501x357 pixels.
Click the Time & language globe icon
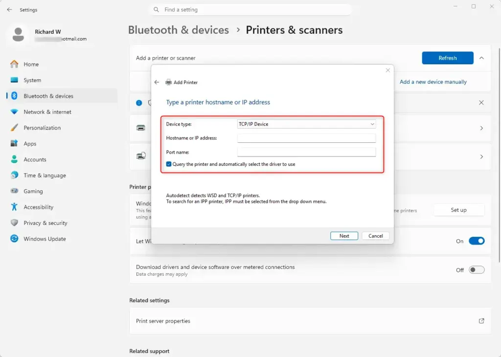[14, 175]
